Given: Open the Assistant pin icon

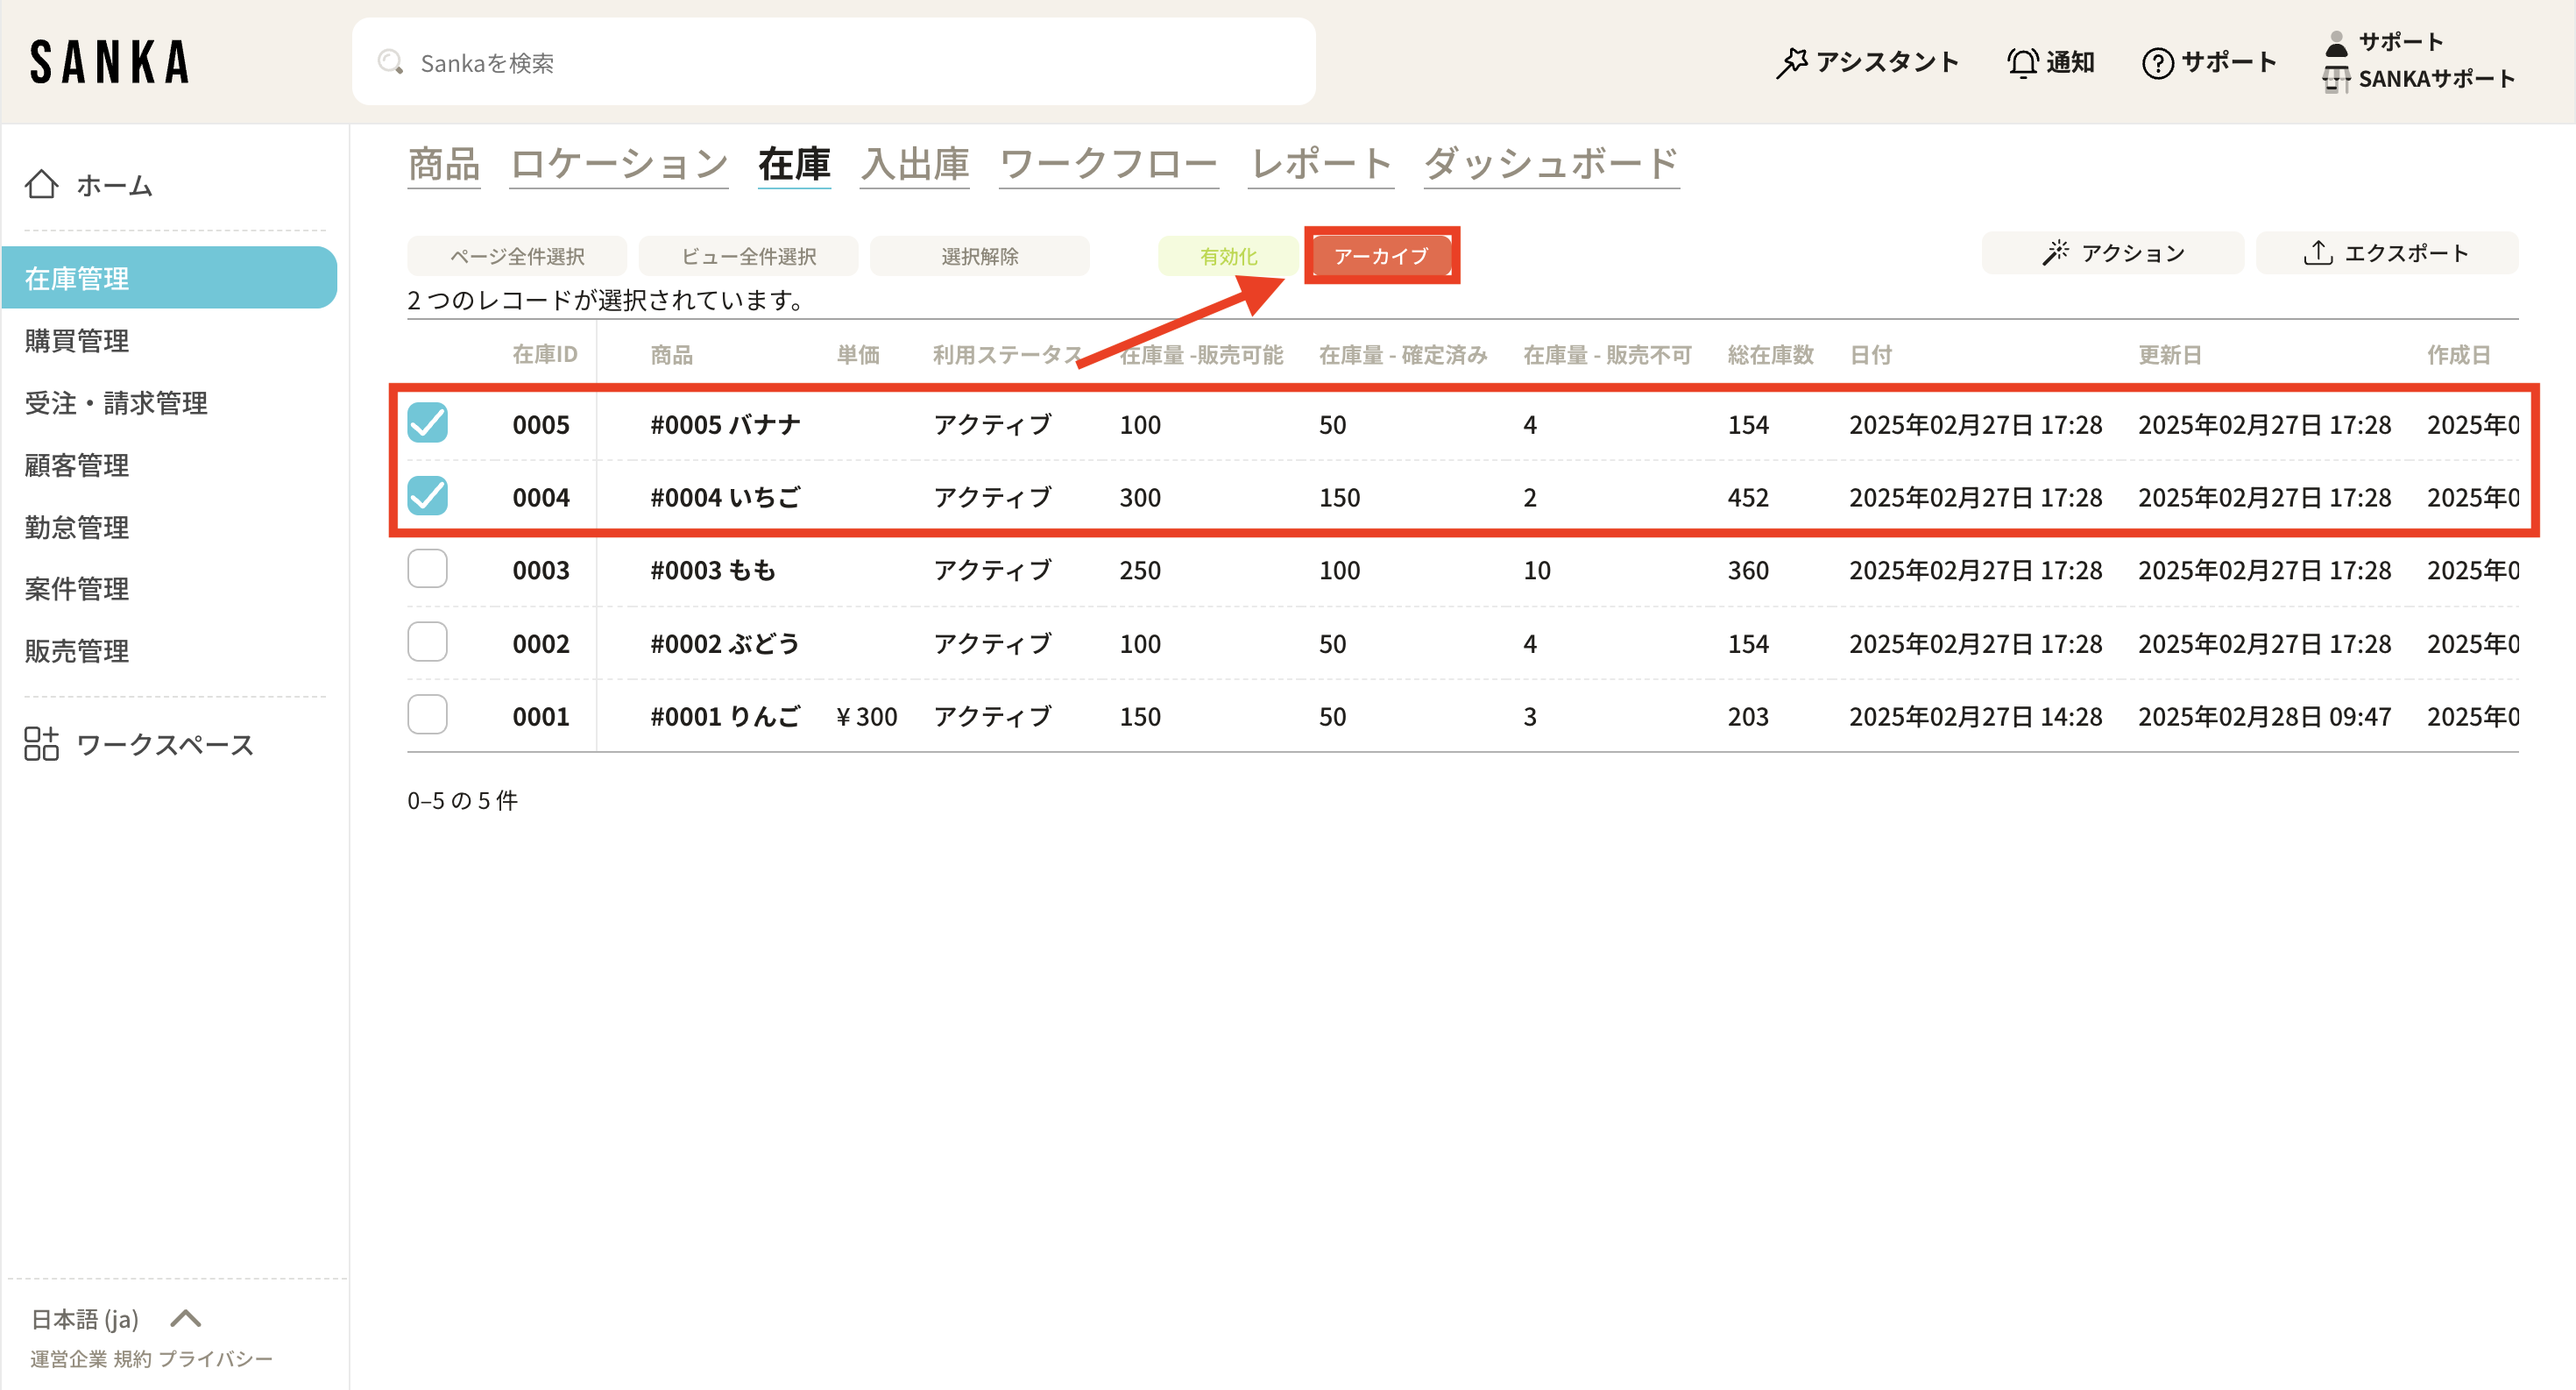Looking at the screenshot, I should (x=1791, y=62).
